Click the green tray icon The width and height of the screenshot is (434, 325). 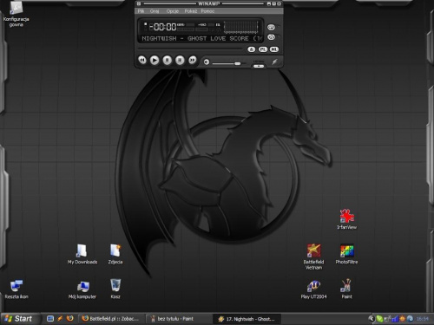(x=379, y=319)
